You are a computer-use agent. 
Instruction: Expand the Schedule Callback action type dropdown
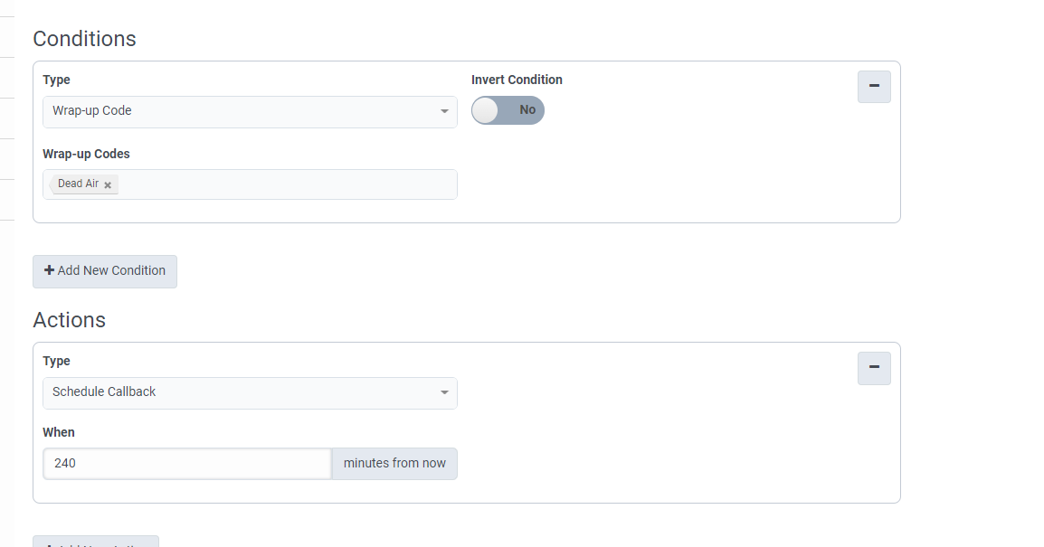coord(250,392)
